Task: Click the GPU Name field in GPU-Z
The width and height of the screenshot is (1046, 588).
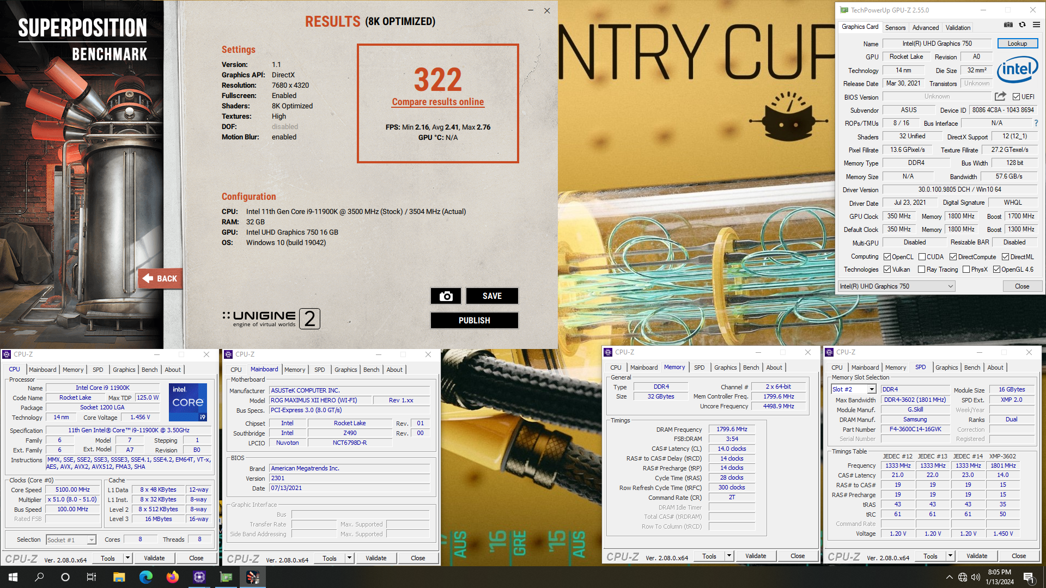Action: pos(937,44)
